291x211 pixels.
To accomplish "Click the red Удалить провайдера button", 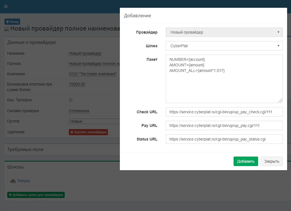I will (88, 132).
